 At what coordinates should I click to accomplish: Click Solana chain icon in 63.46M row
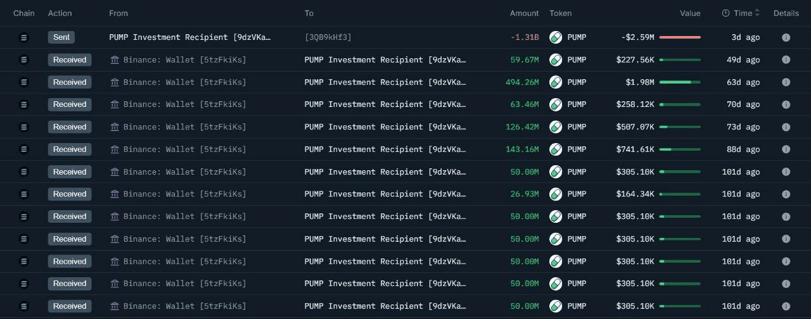[25, 104]
